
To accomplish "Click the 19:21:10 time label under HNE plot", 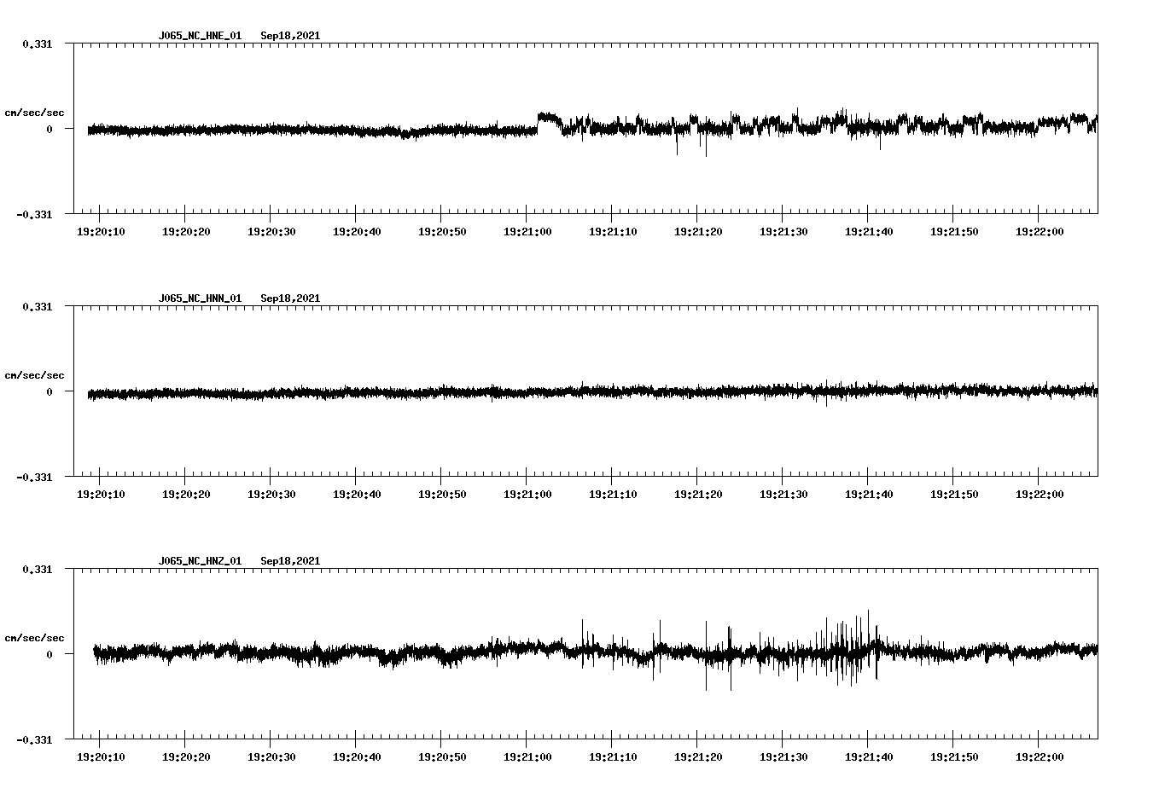I will (x=612, y=232).
